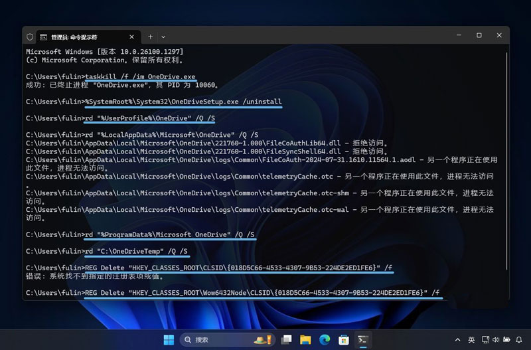Show hidden system tray icons
Screen dimensions: 531x350
point(457,339)
